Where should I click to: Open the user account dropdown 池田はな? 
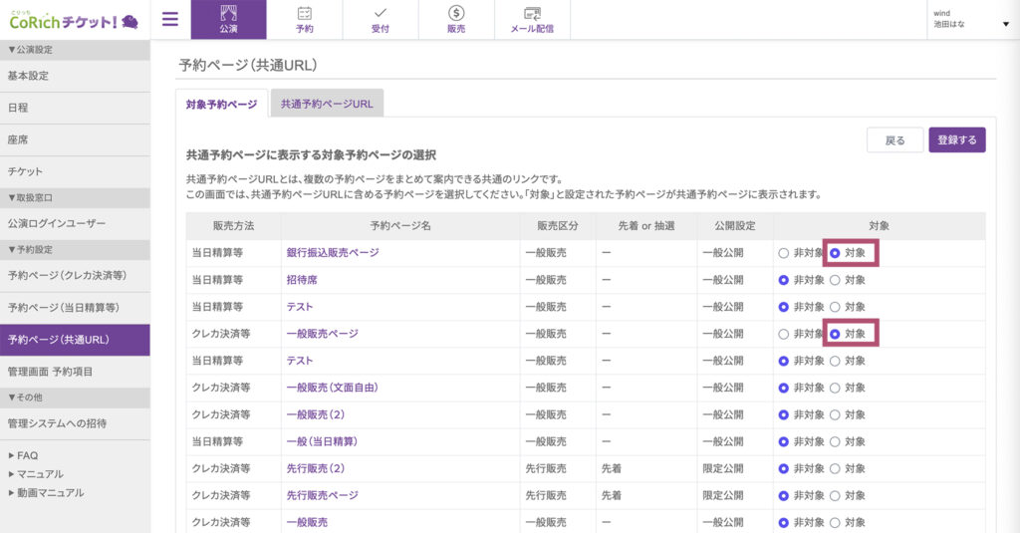coord(969,19)
